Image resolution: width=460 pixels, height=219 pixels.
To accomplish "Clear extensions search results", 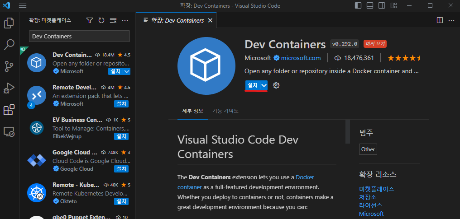I will coord(113,20).
